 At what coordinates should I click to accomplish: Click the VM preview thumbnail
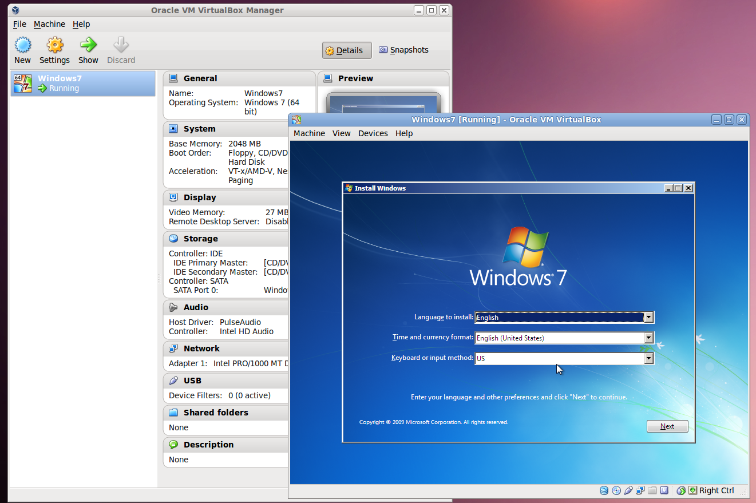(x=383, y=104)
